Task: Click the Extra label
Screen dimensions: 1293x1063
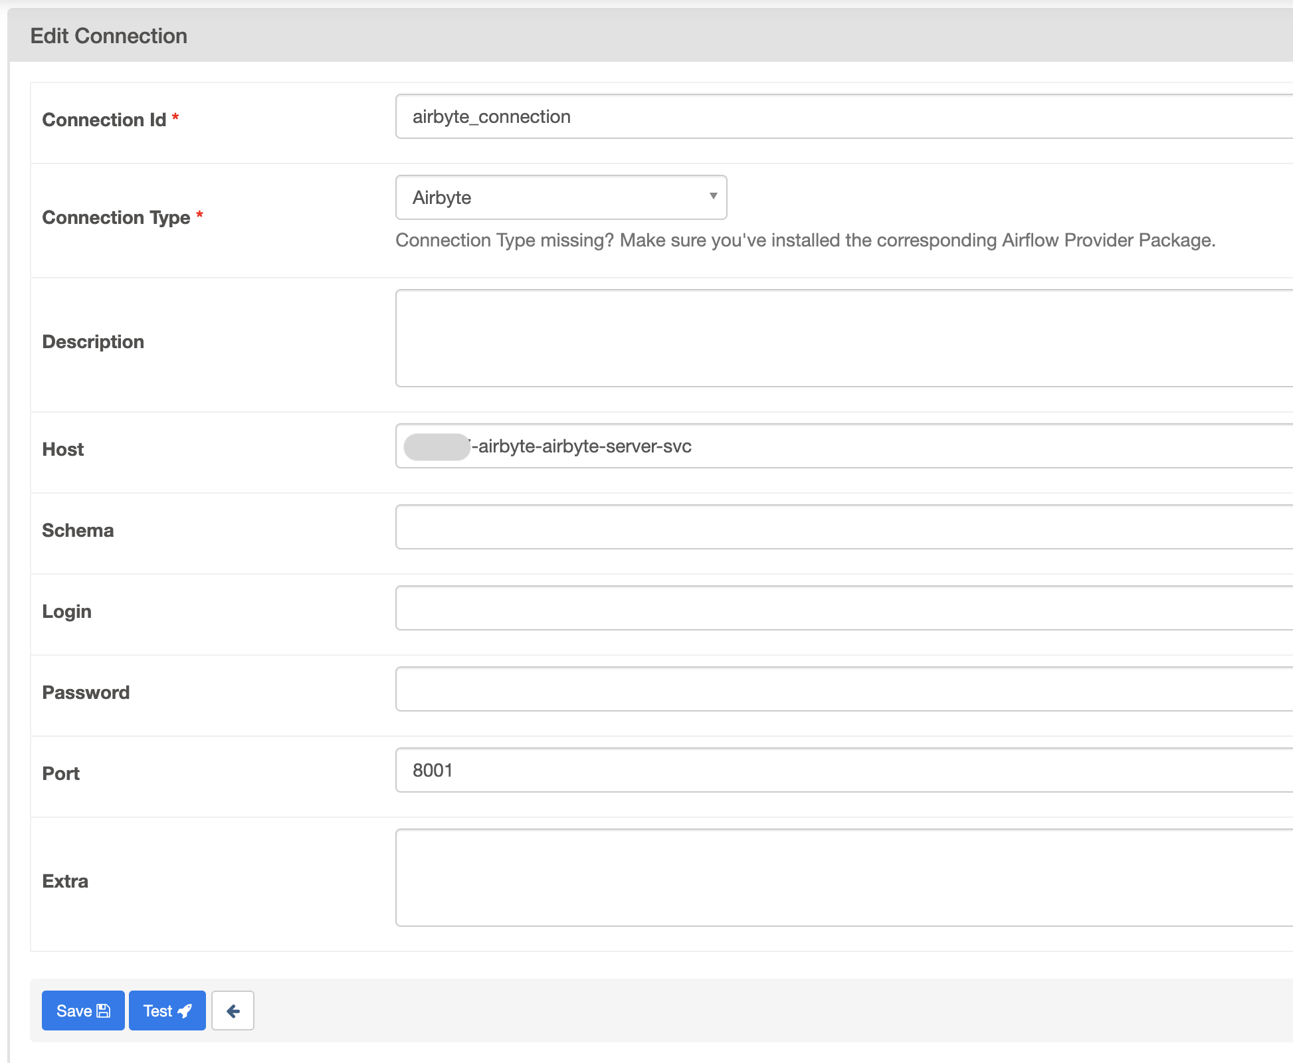Action: pos(65,881)
